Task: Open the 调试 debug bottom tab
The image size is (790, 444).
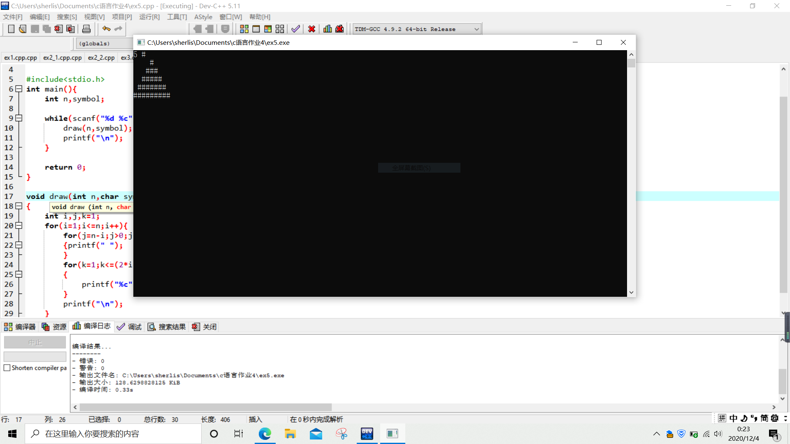Action: [x=129, y=327]
